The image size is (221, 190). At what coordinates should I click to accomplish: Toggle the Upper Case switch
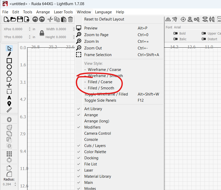click(x=204, y=34)
